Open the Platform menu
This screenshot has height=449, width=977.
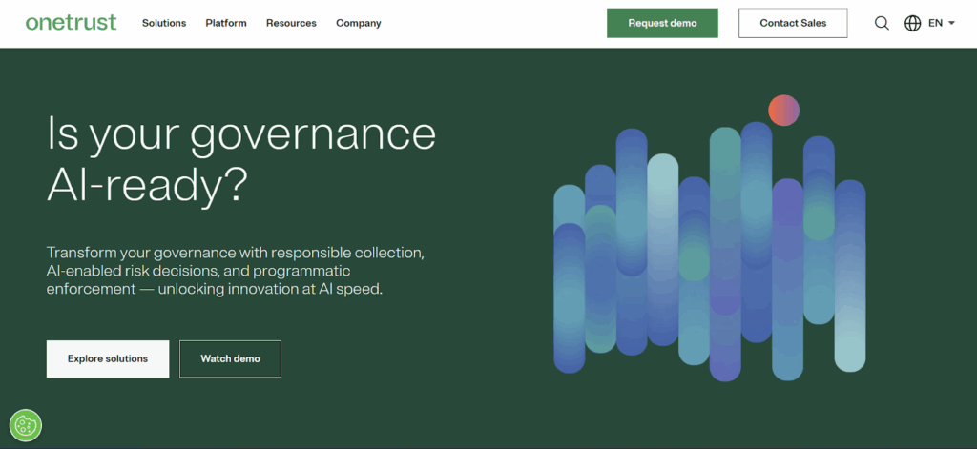click(226, 23)
